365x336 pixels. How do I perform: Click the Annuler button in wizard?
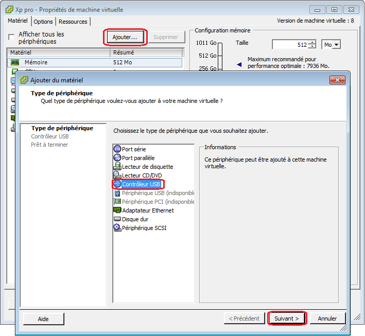coord(327,319)
